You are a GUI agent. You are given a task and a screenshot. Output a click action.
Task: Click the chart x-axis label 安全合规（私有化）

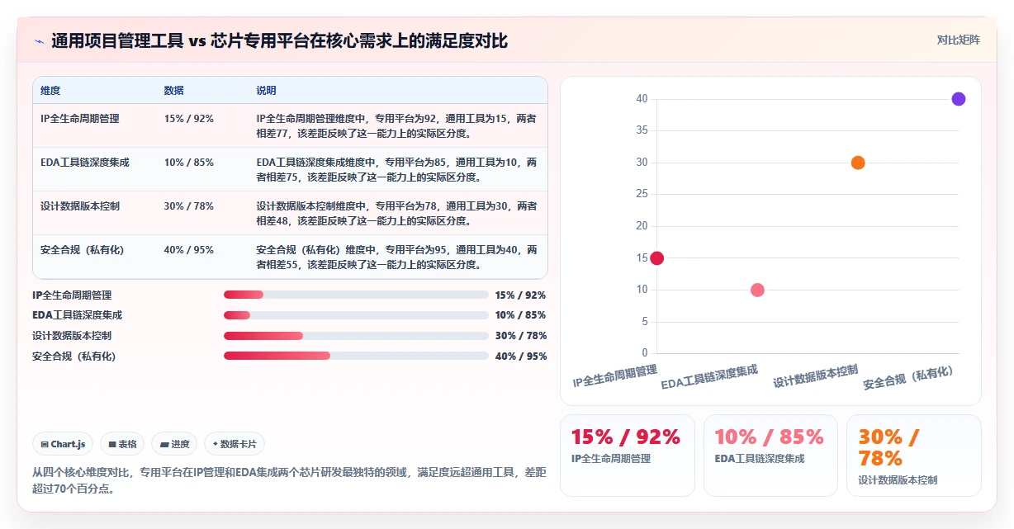tap(910, 378)
